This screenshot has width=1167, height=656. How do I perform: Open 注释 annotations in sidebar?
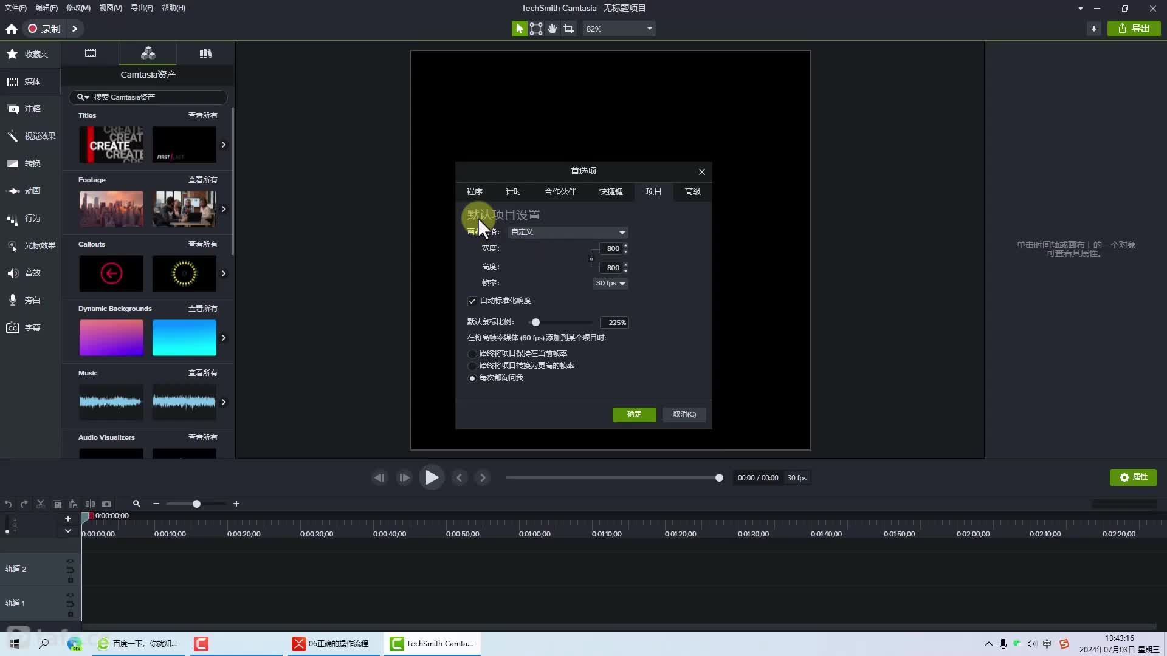point(30,109)
